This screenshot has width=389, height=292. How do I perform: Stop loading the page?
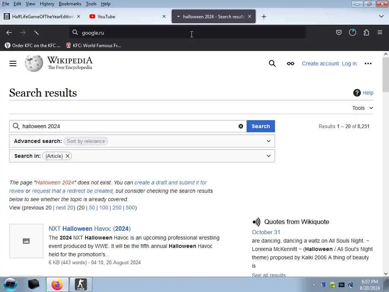point(36,33)
